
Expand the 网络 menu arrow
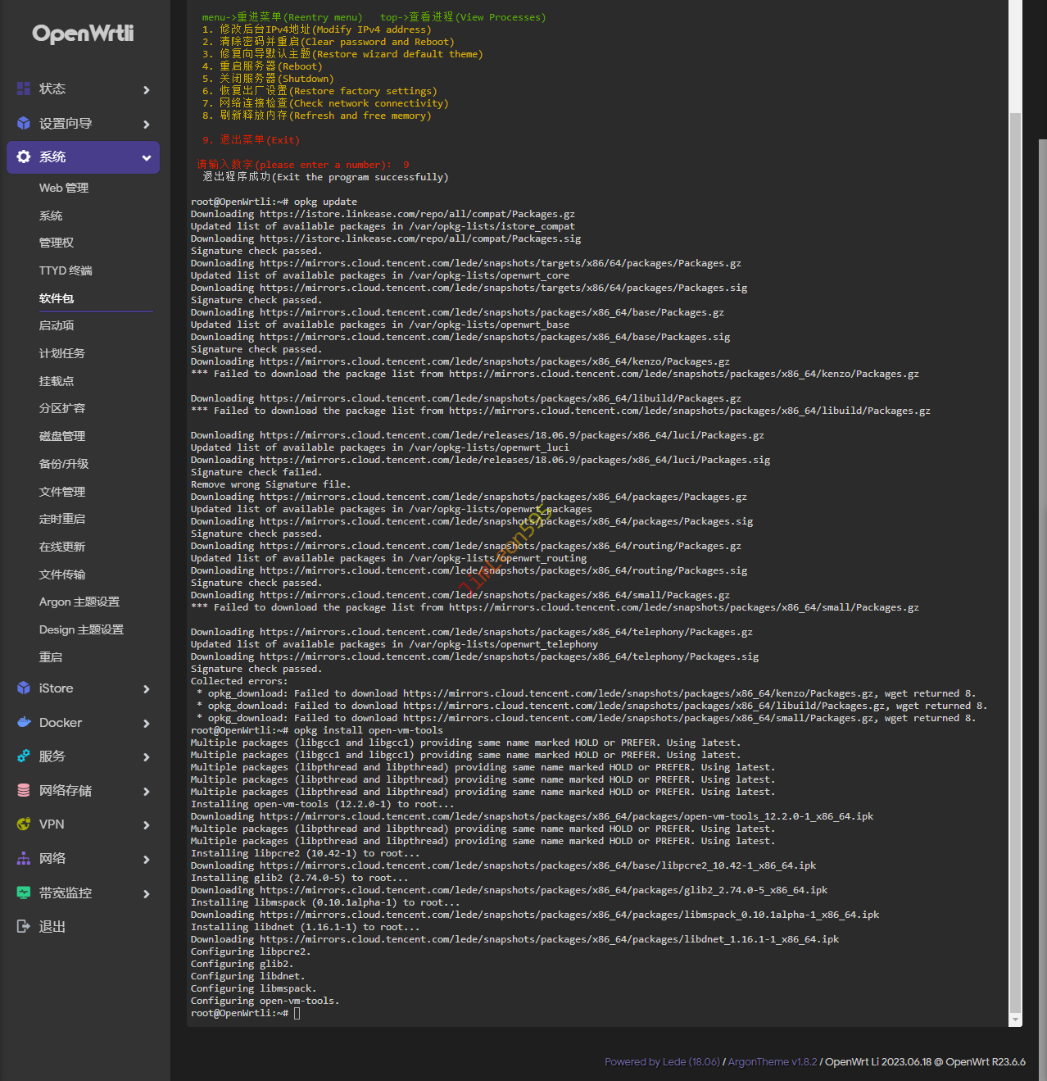[147, 859]
